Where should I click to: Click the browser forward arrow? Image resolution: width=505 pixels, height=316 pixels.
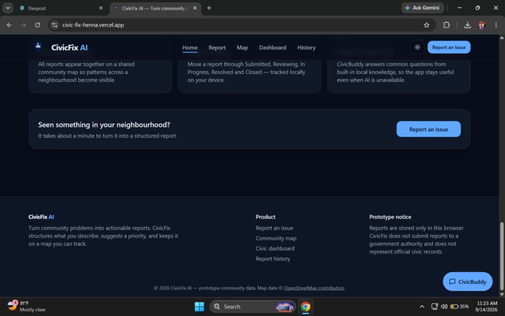pyautogui.click(x=23, y=25)
